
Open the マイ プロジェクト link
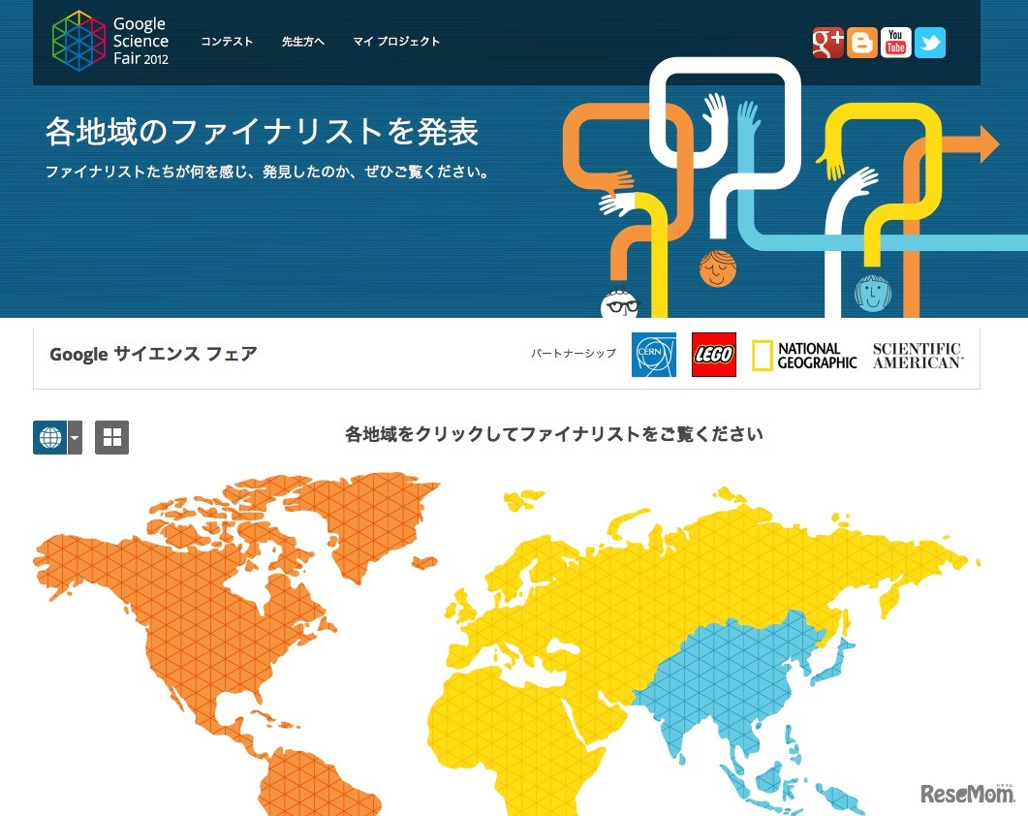point(398,42)
